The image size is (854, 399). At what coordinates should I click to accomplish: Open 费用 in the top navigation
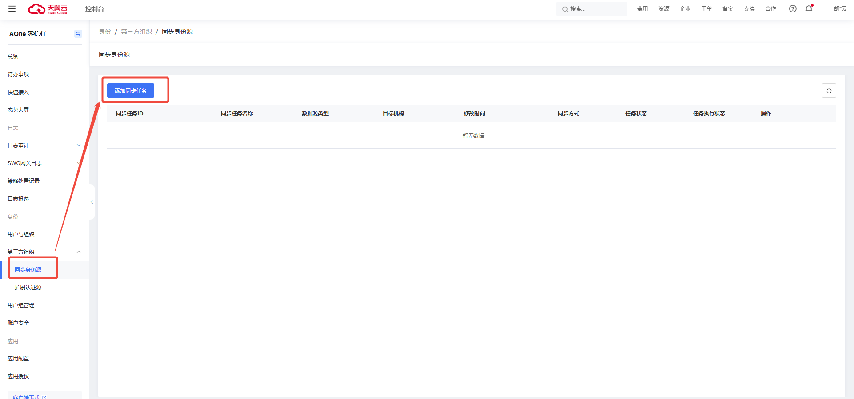point(642,9)
